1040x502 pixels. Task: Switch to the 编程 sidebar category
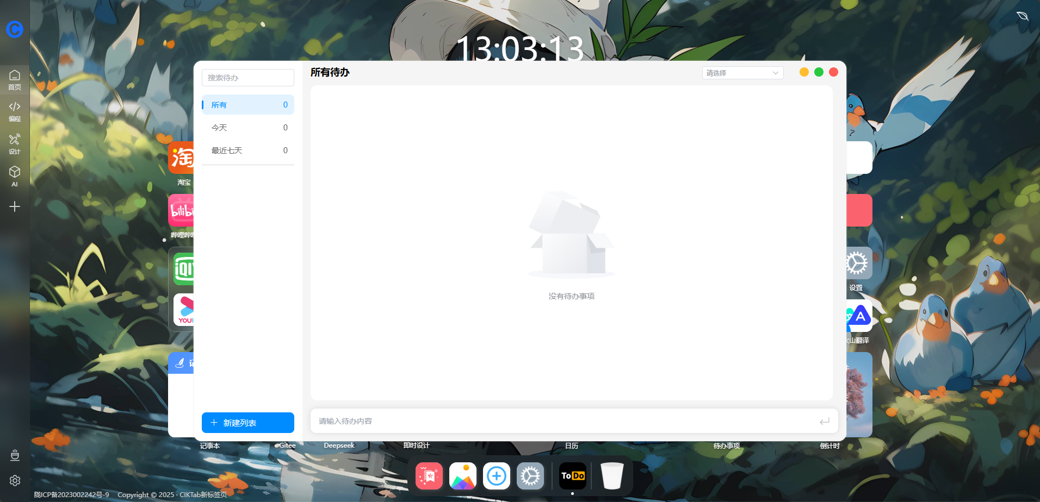tap(15, 111)
